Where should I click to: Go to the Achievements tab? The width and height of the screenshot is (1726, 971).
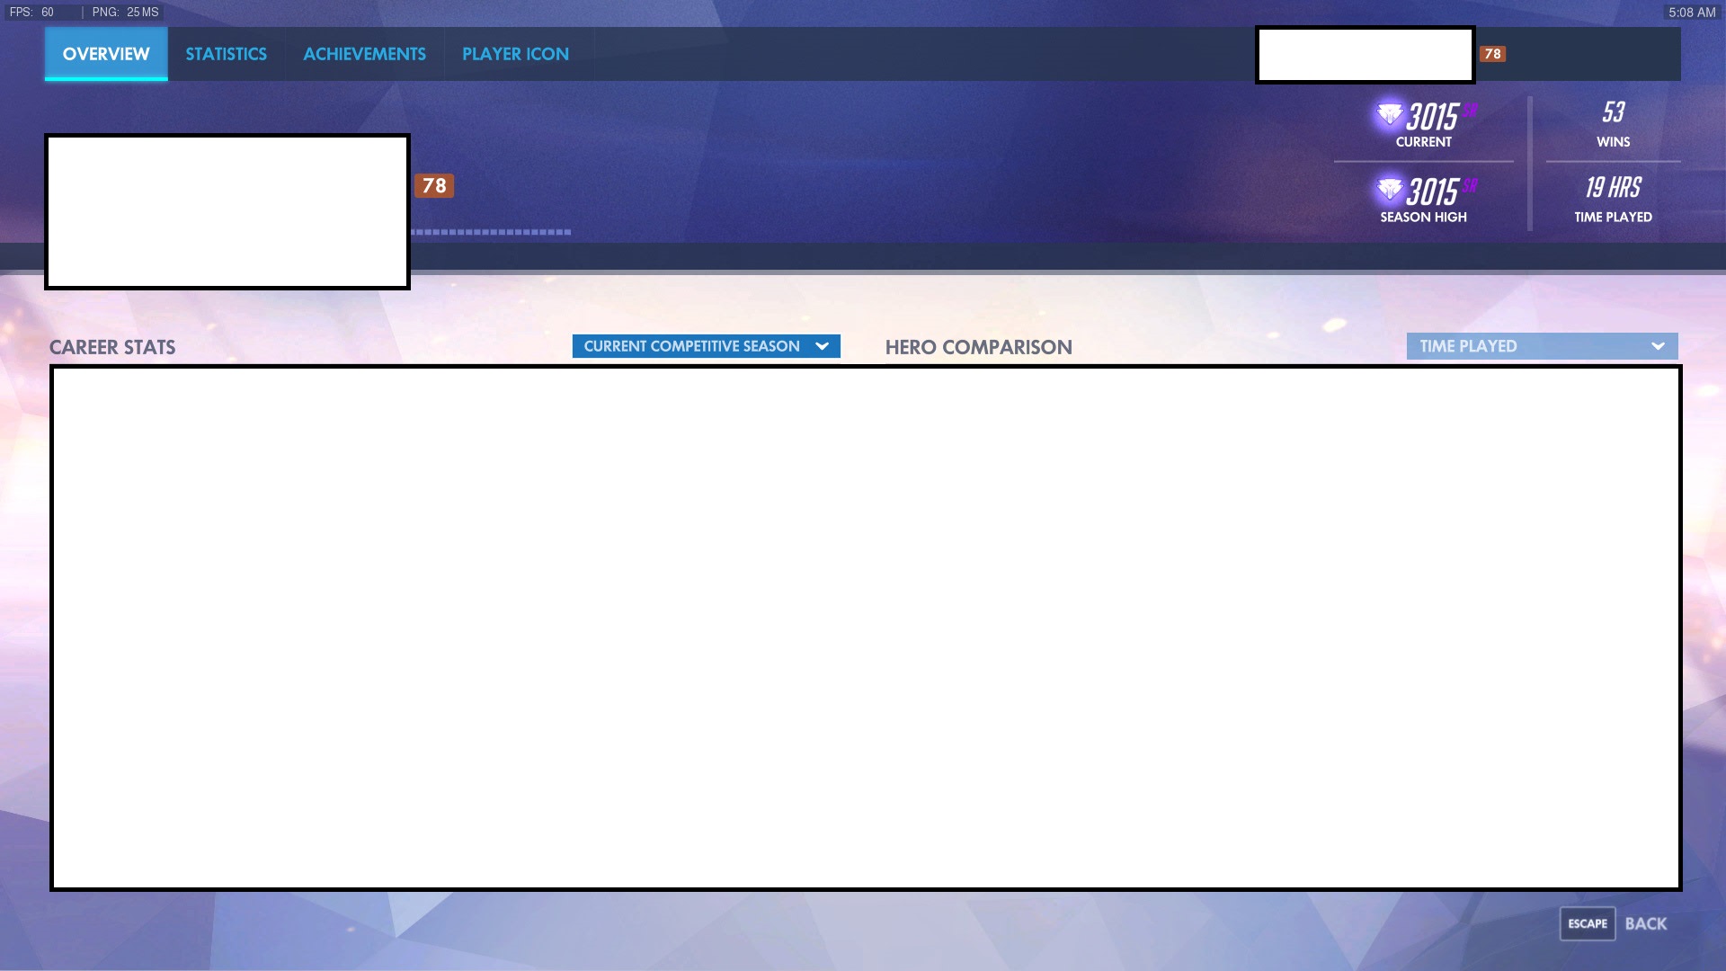pos(364,54)
